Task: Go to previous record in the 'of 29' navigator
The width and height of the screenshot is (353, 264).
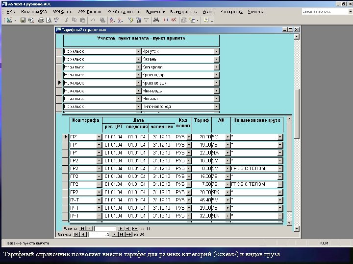Action: tap(83, 235)
